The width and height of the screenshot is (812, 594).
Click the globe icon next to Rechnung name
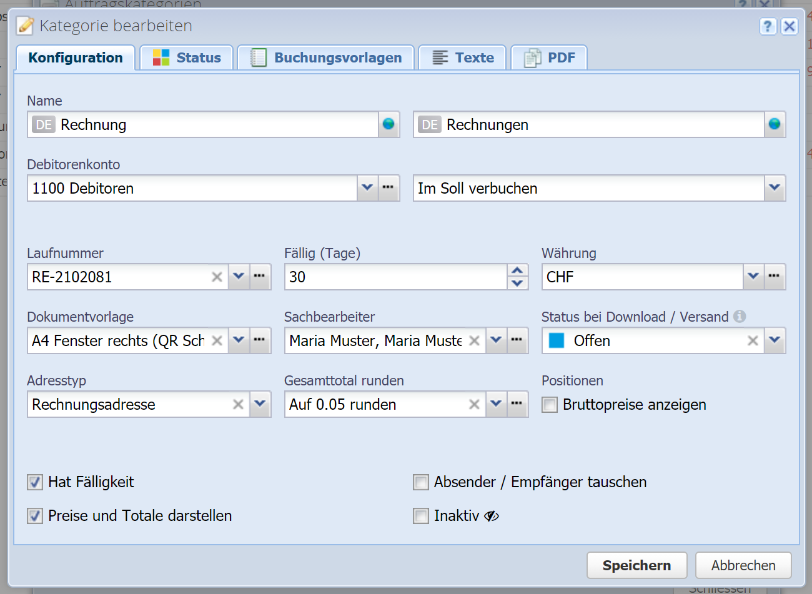[389, 124]
